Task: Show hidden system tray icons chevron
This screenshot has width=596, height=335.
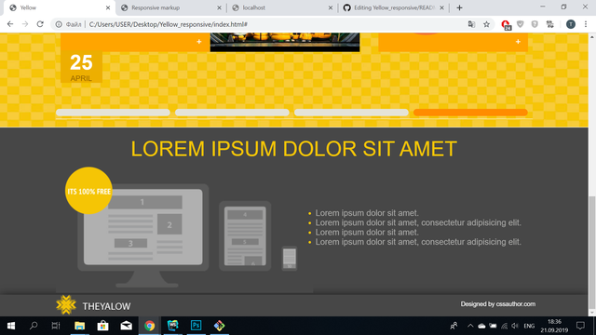Action: tap(470, 326)
